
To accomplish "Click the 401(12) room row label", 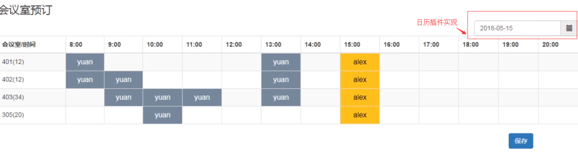I will coord(13,62).
